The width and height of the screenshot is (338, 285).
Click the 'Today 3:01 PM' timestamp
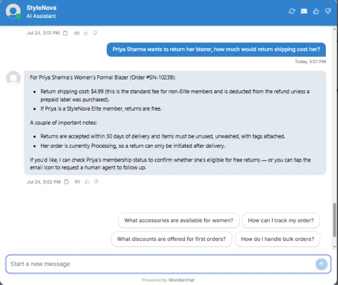310,61
